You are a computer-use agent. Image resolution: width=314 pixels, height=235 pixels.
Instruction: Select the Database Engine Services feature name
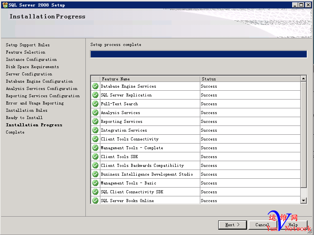click(129, 86)
